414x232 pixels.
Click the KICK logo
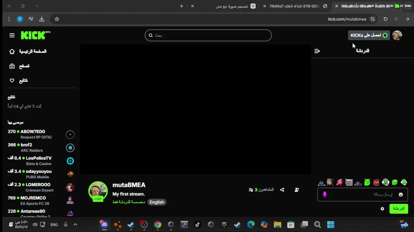click(36, 35)
